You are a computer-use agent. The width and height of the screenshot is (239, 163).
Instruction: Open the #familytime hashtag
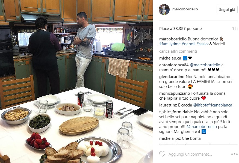pyautogui.click(x=170, y=44)
